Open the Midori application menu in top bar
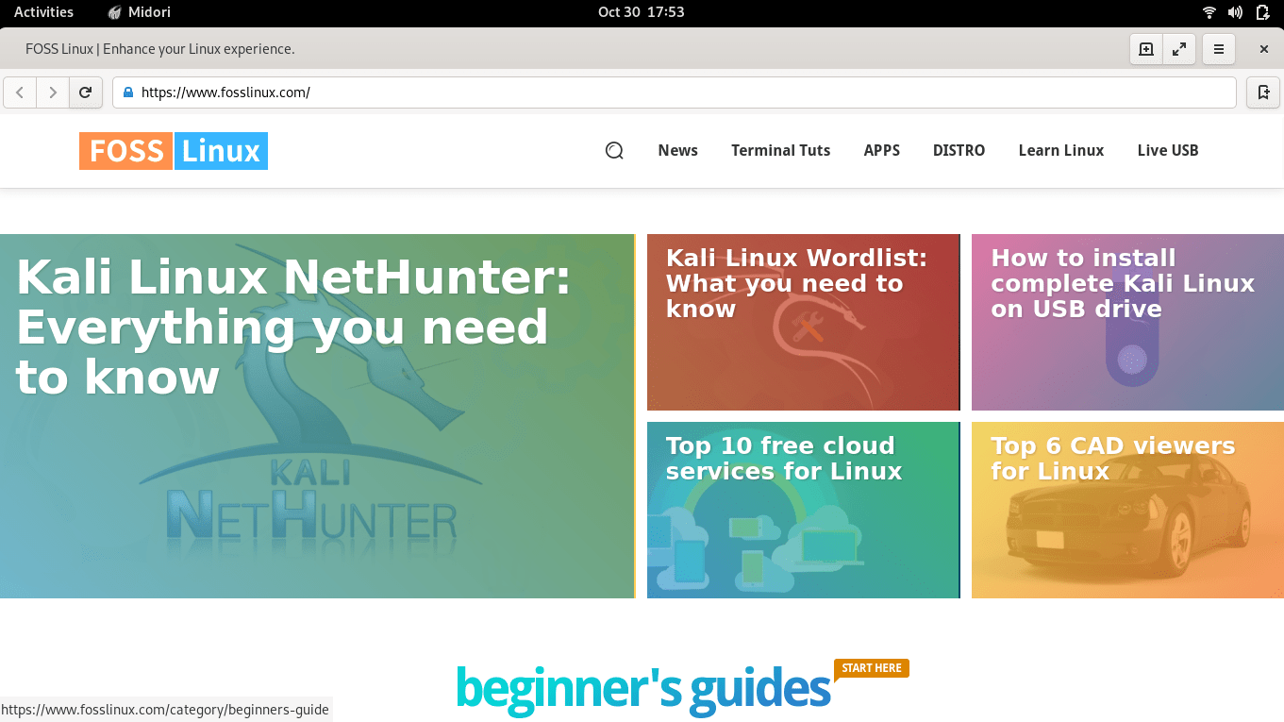The height and width of the screenshot is (722, 1284). (x=139, y=12)
